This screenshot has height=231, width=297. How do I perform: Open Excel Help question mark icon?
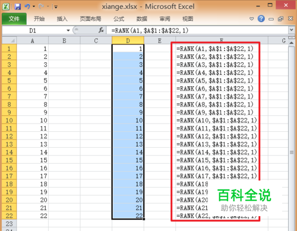click(261, 18)
